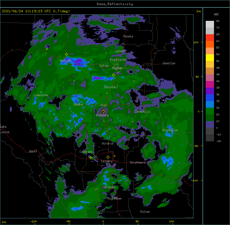Click the Innisfail label
The height and width of the screenshot is (225, 230).
point(111,87)
